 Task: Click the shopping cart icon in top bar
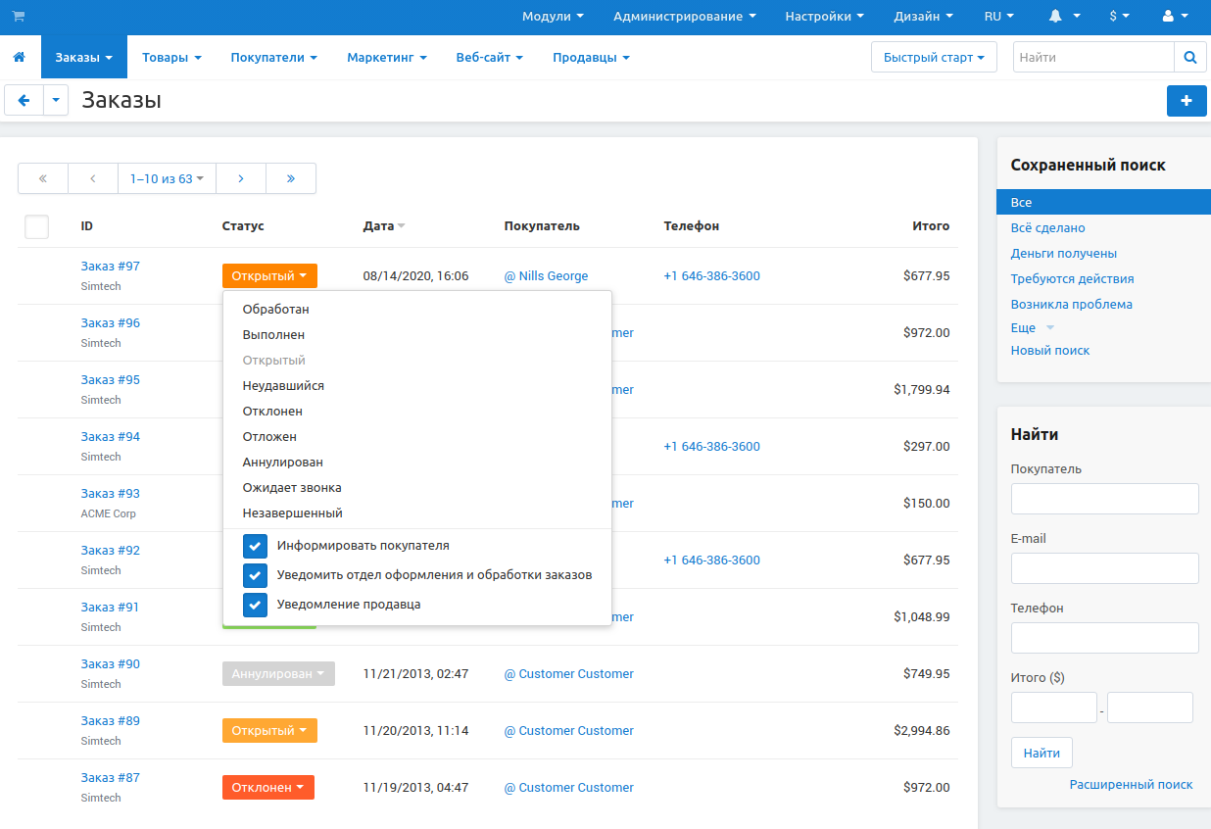tap(19, 17)
